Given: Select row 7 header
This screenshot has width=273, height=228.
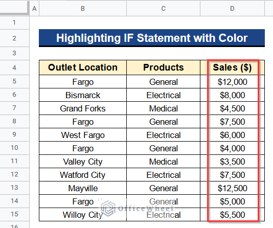Looking at the screenshot, I should coord(14,108).
